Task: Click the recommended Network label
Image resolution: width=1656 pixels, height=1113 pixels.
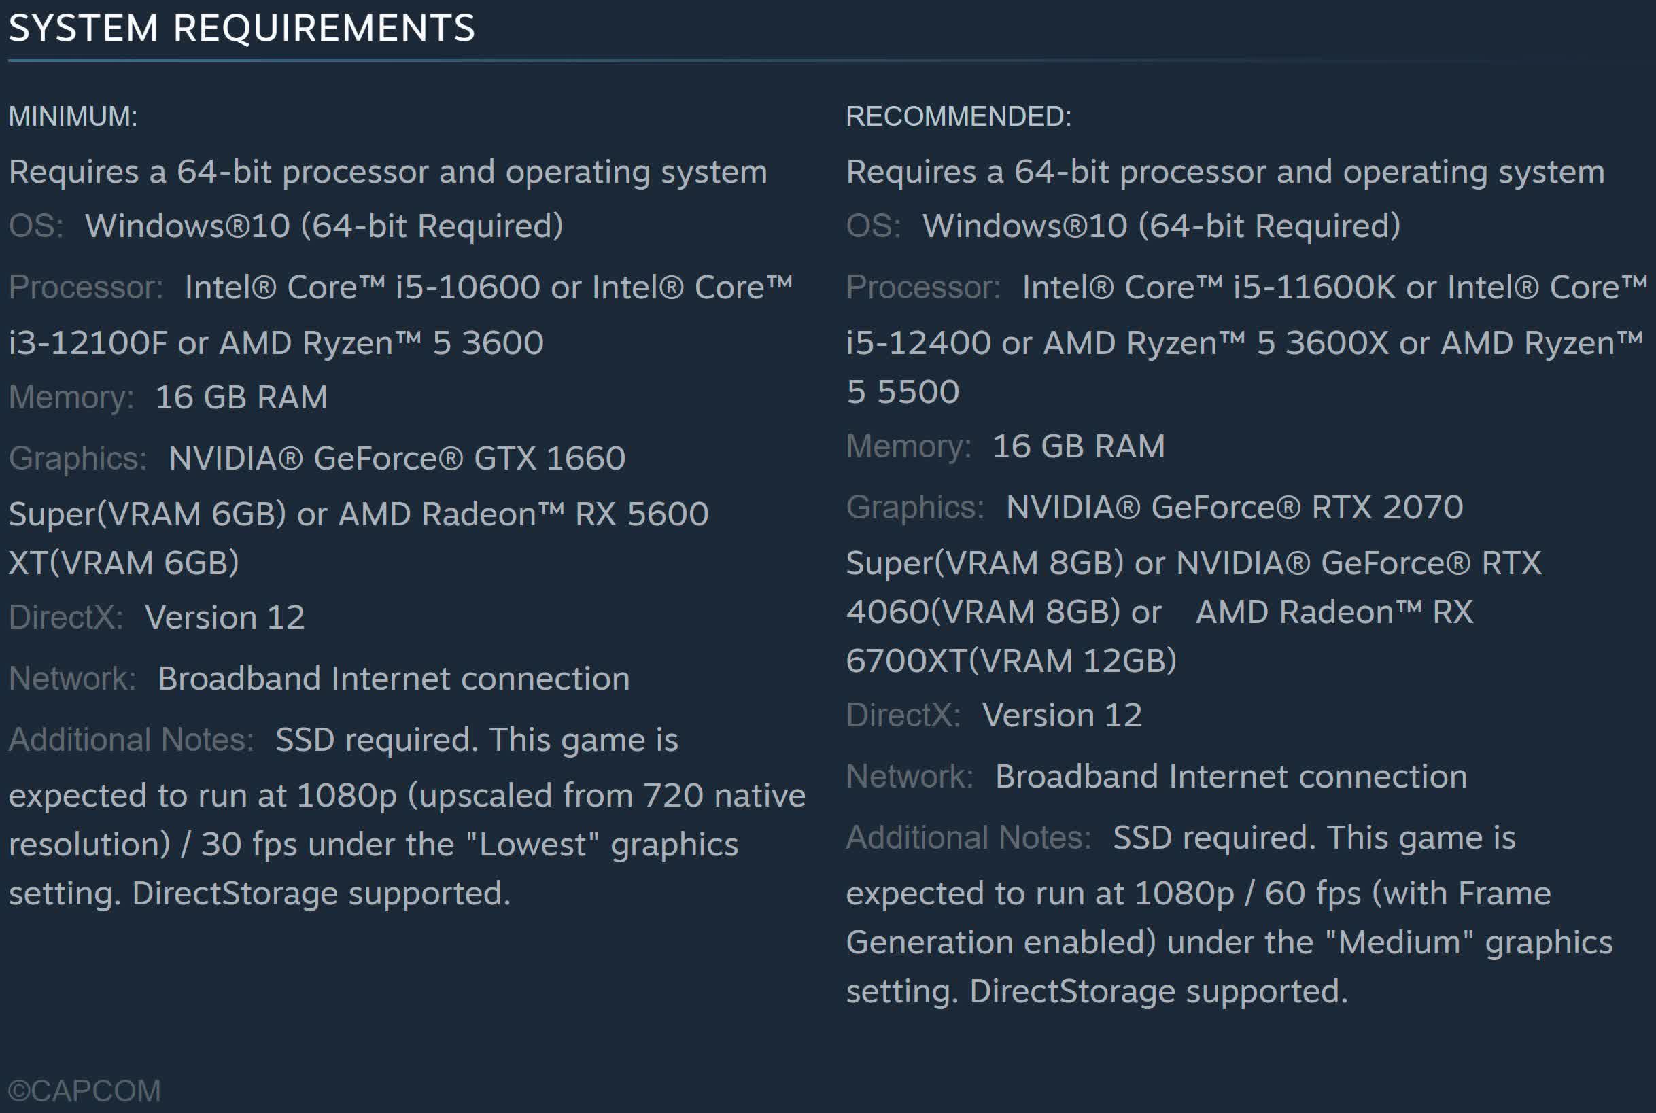Action: pos(910,777)
